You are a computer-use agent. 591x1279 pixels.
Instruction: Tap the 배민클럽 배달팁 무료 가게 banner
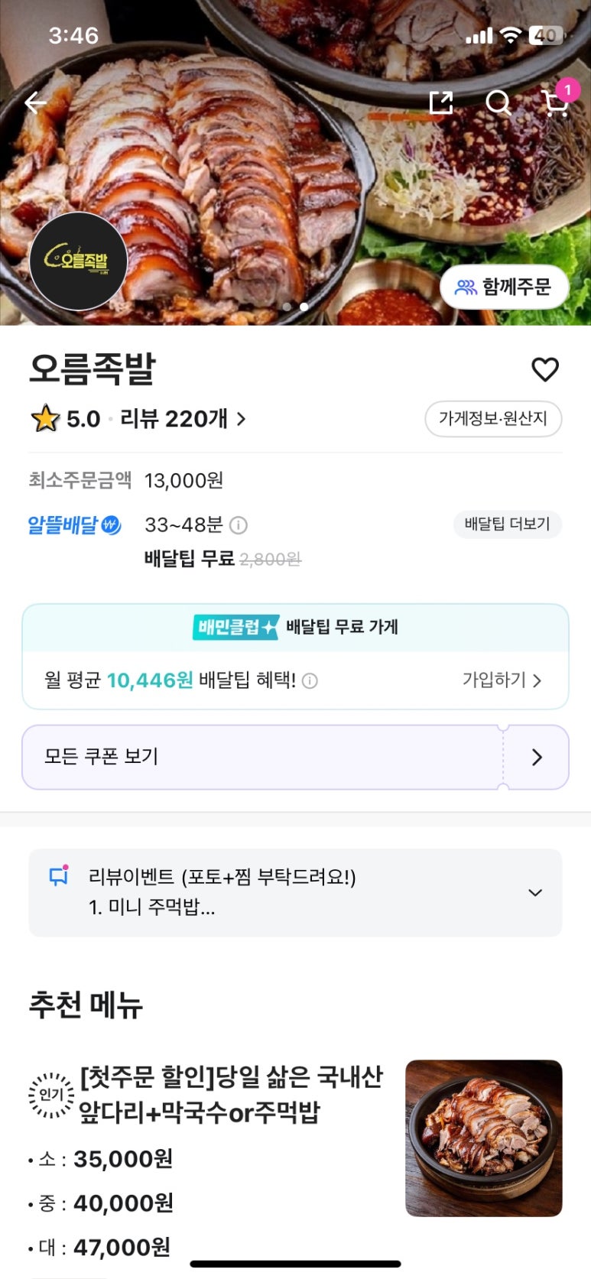click(x=295, y=628)
